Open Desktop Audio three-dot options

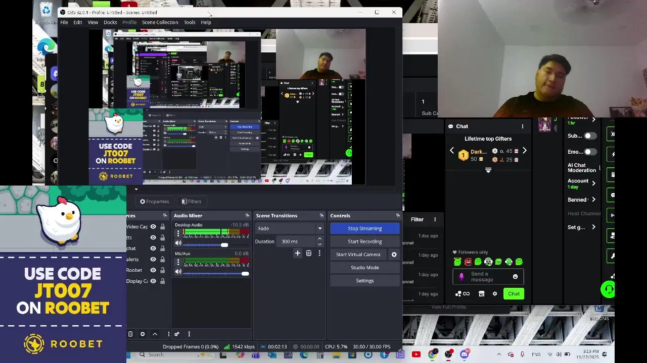click(178, 233)
